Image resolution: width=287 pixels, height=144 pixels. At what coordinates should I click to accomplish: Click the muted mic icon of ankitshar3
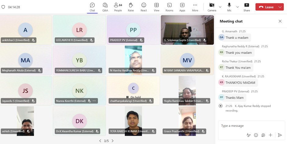click(x=33, y=40)
